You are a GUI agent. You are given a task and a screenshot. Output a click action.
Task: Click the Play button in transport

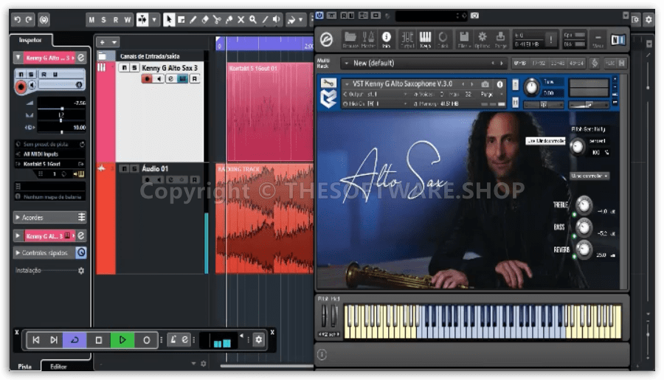click(122, 339)
